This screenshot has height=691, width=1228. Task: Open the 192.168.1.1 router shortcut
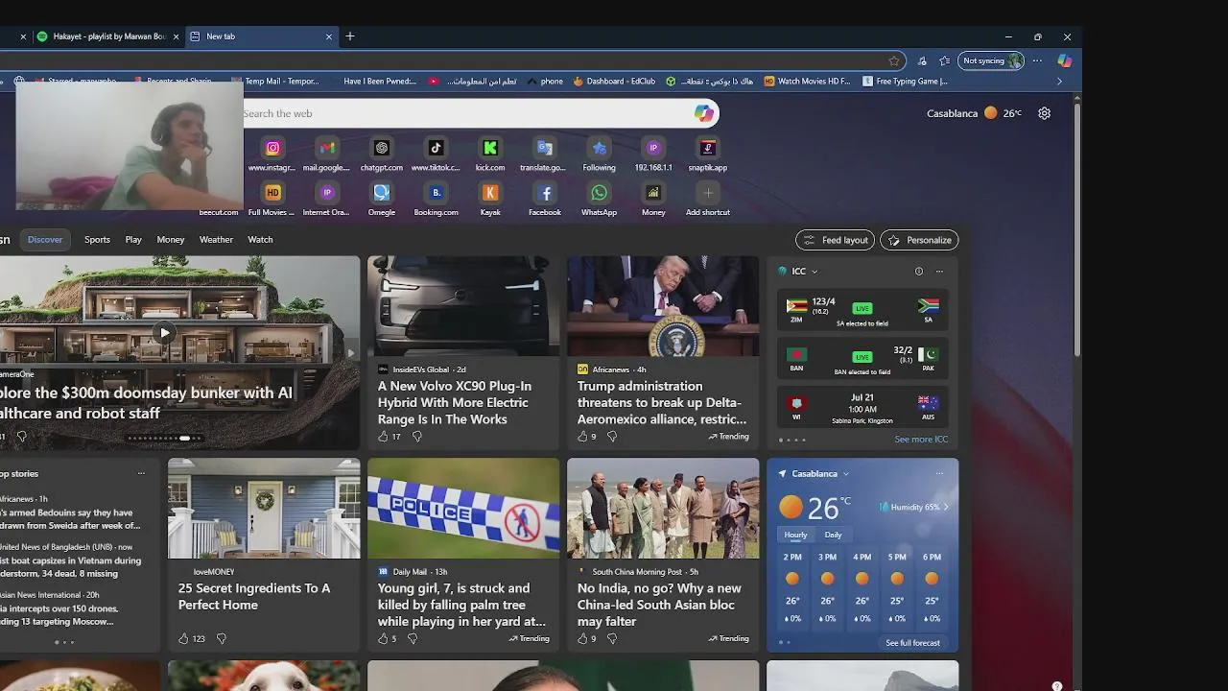click(x=653, y=148)
